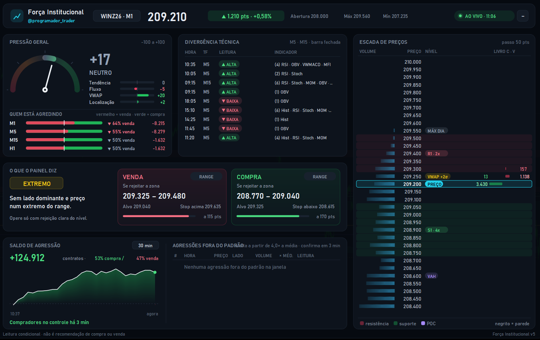Screen dimensions: 540x340
Task: Click the 208.770 – 209.040 buy zone
Action: tap(268, 196)
